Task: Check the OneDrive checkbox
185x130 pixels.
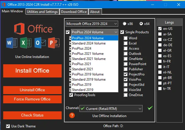Action: (x=126, y=95)
